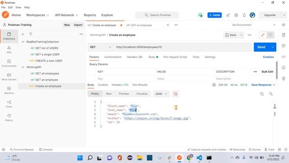This screenshot has height=163, width=289.
Task: Select the Visualize response view
Action: 142,94
